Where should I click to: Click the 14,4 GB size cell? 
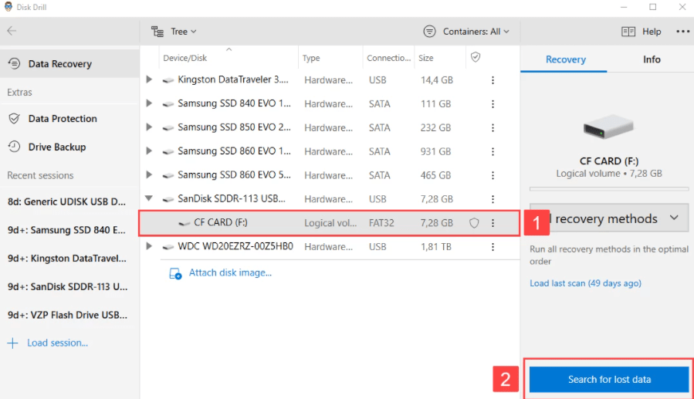(436, 80)
